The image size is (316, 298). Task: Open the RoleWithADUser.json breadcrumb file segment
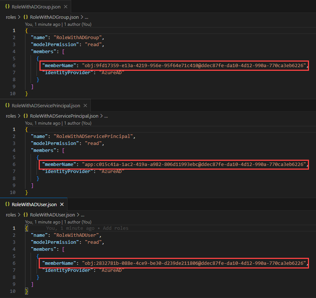(x=52, y=215)
